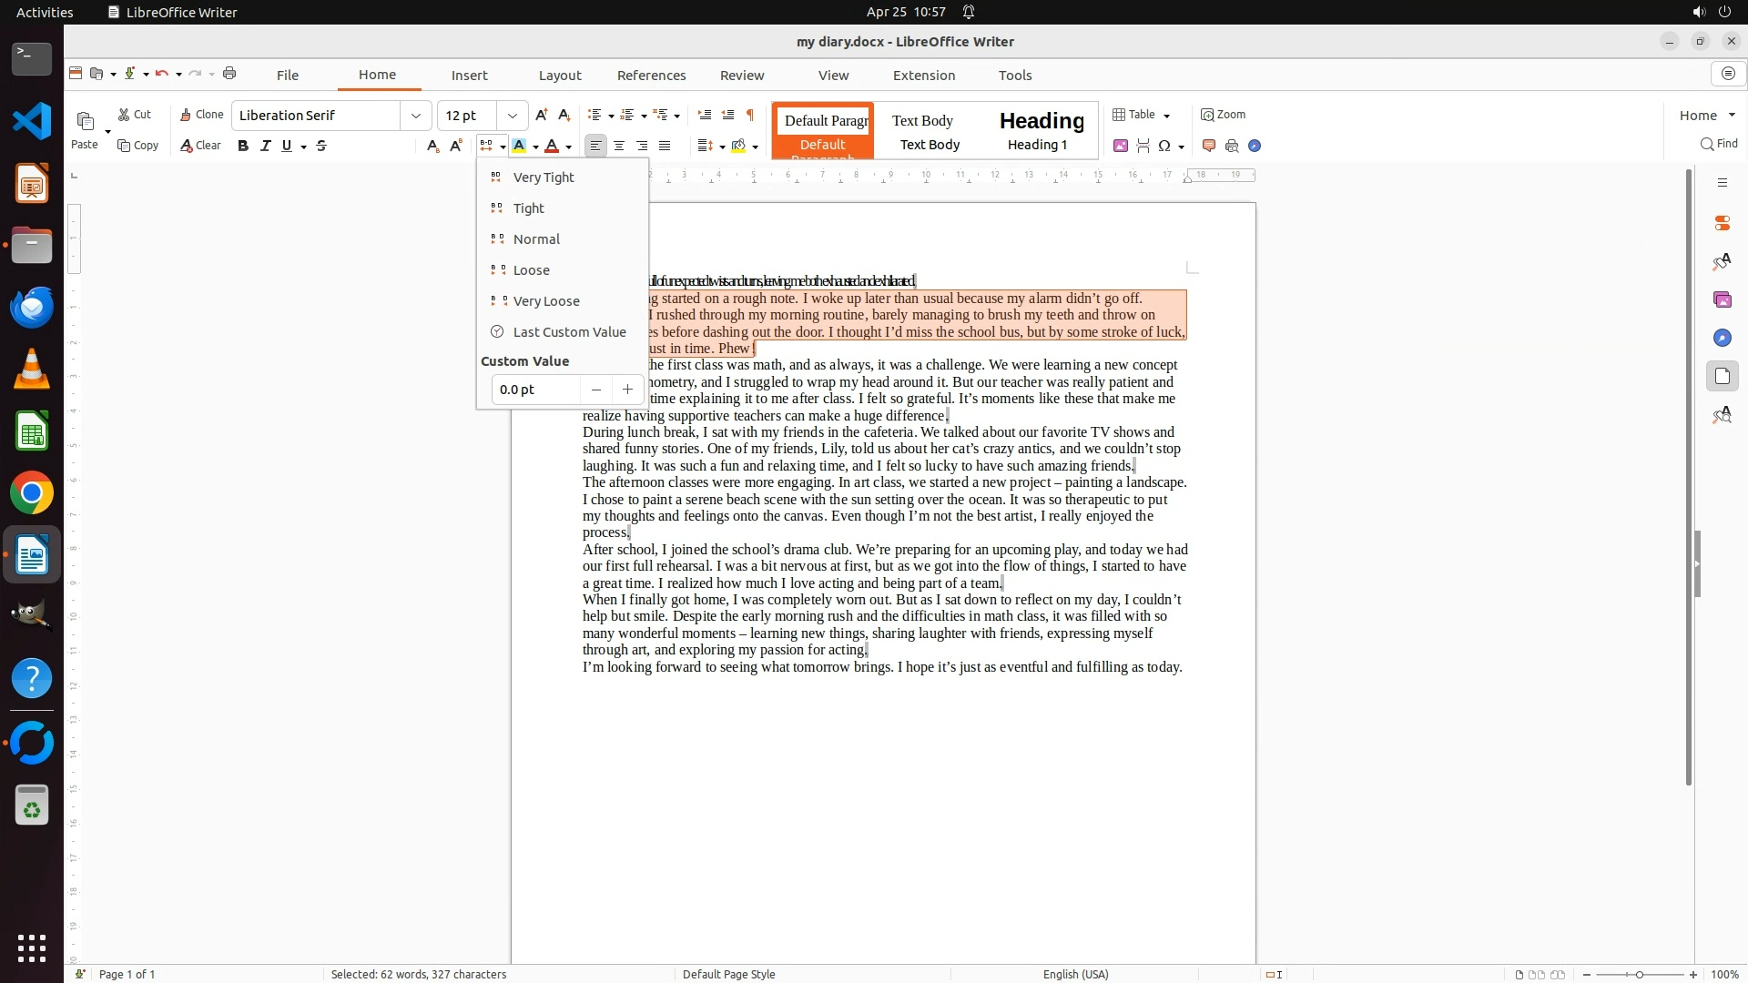1748x983 pixels.
Task: Open the Layout tab
Action: point(559,76)
